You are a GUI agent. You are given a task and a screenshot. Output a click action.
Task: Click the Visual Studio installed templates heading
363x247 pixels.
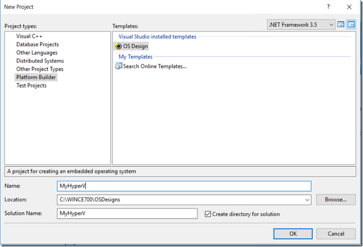pyautogui.click(x=157, y=37)
